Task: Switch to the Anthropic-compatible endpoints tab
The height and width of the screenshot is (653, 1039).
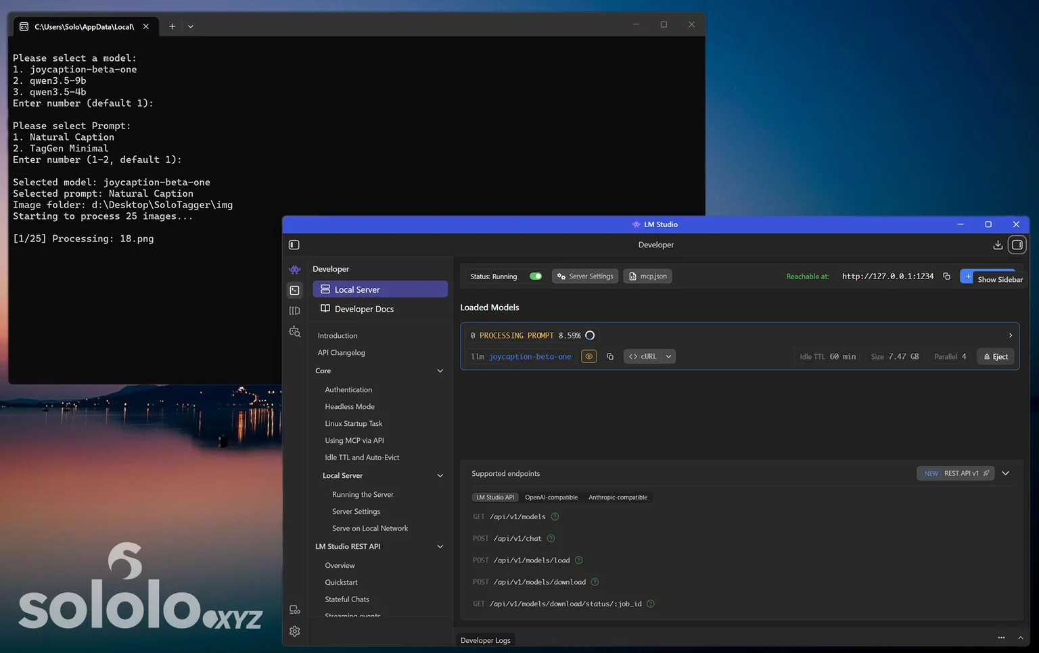Action: (x=618, y=498)
